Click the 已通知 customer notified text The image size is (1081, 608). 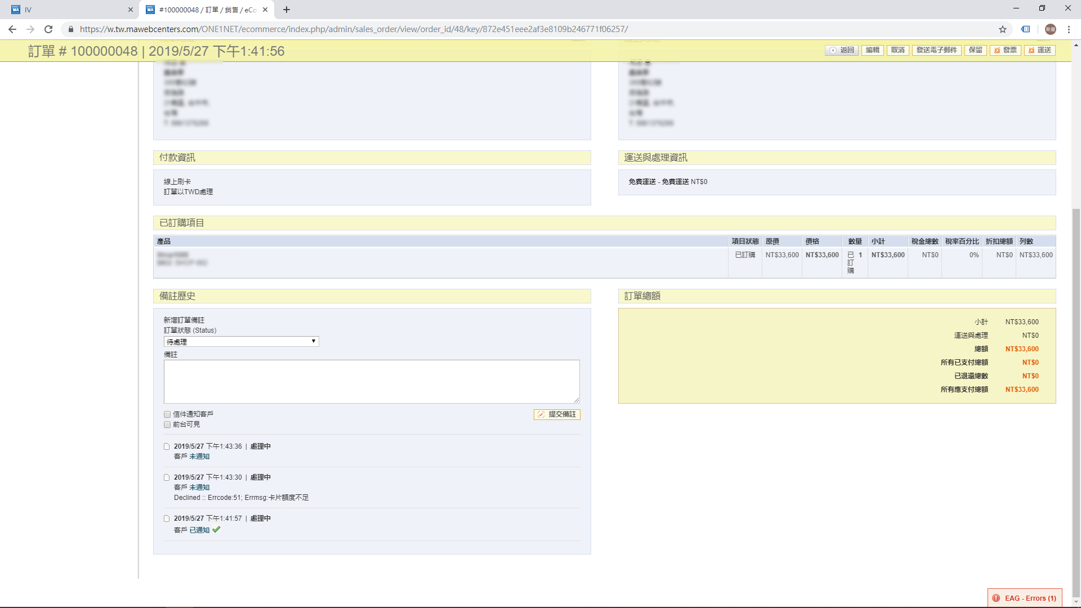[x=199, y=530]
